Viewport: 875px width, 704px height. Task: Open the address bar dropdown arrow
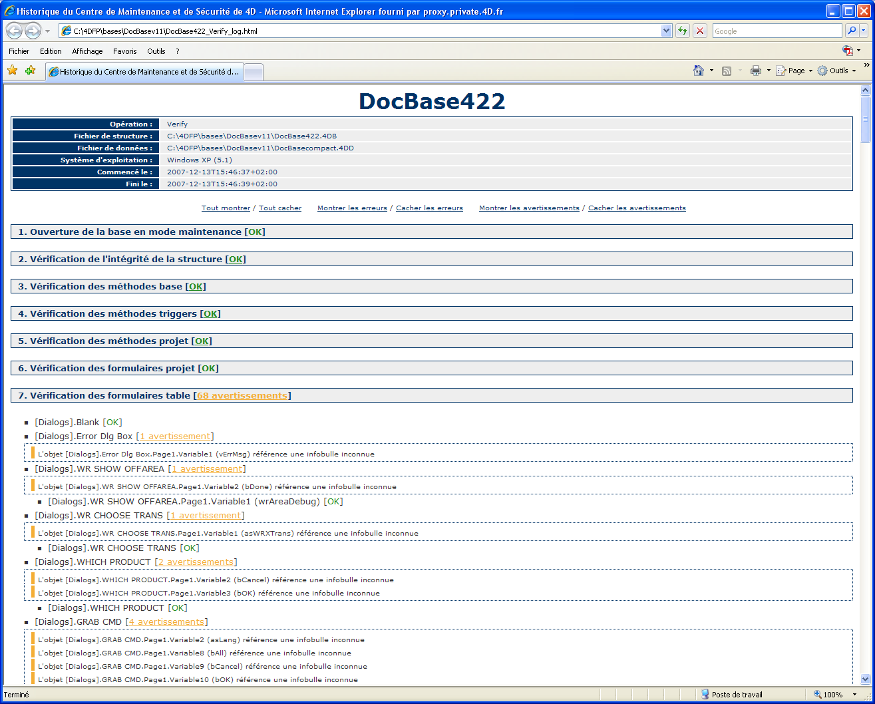[x=666, y=31]
